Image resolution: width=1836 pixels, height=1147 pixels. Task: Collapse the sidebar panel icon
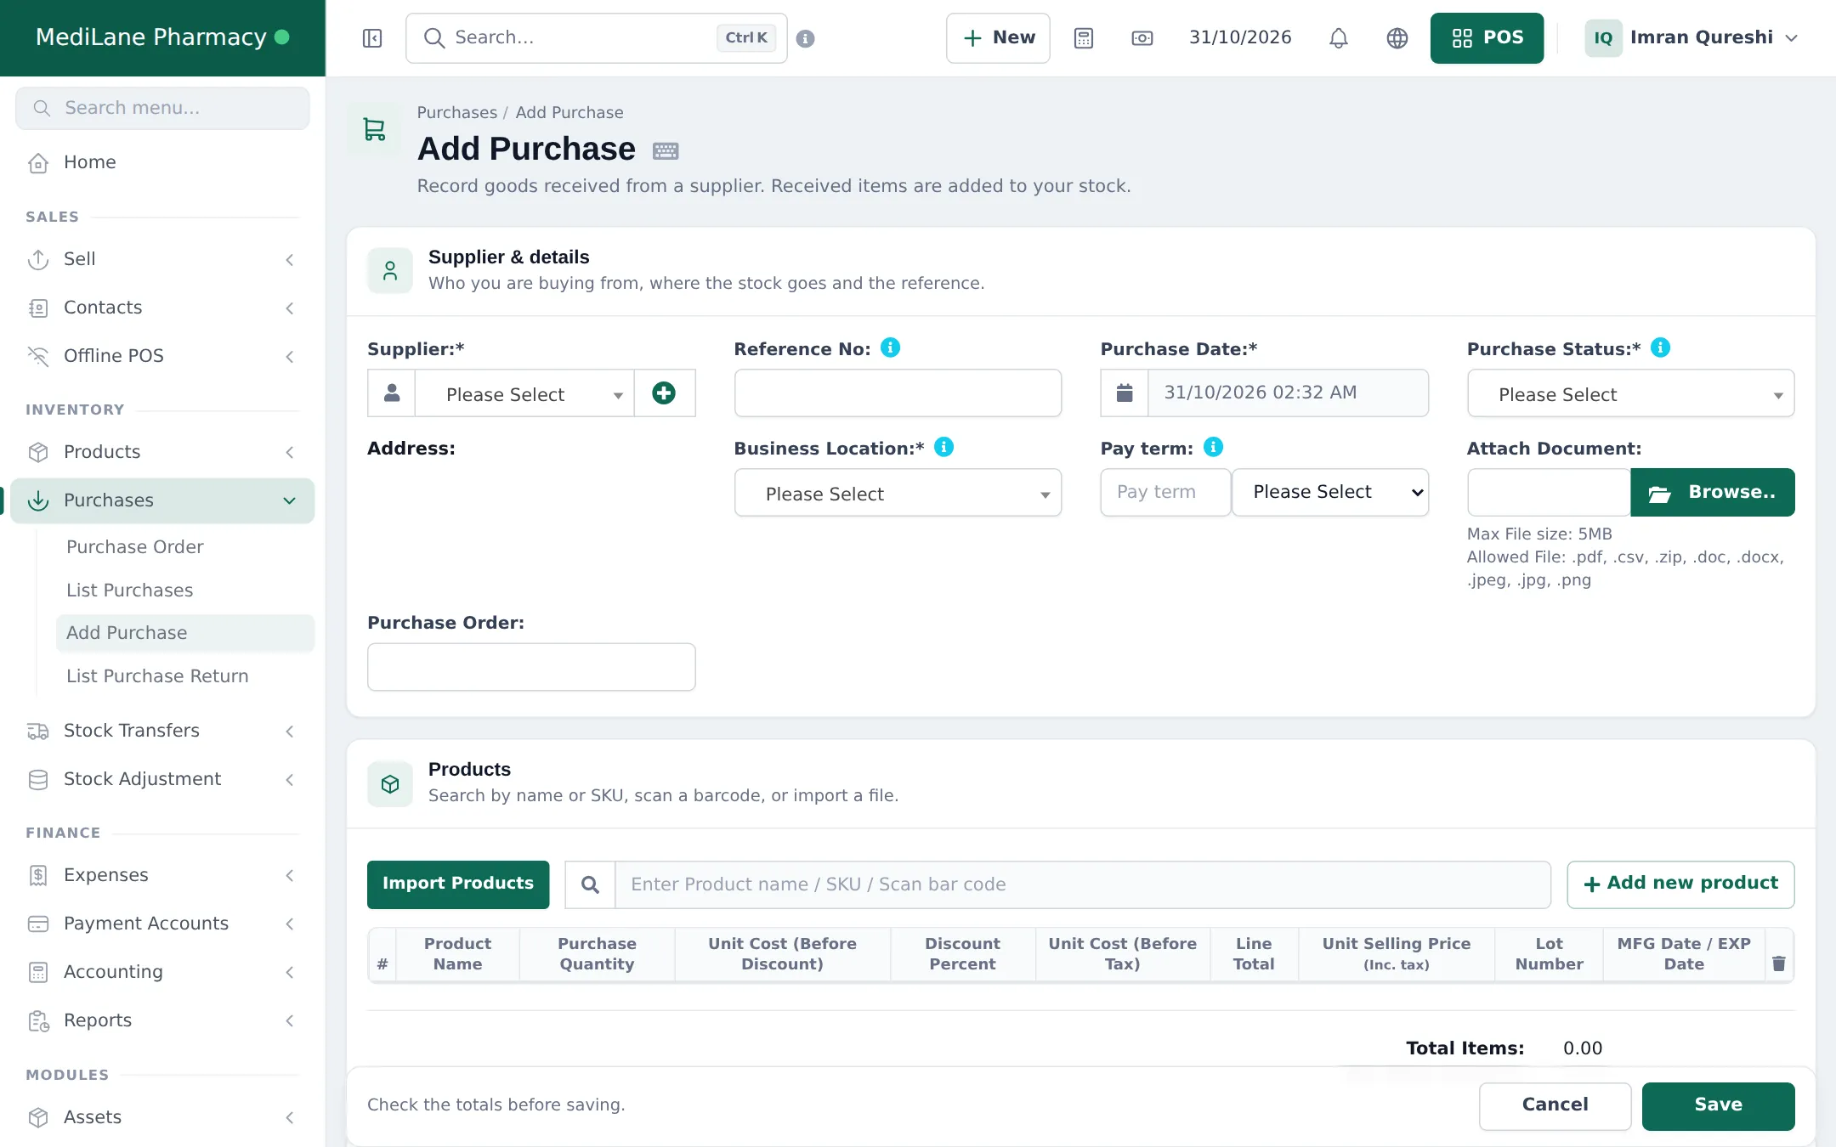click(372, 38)
